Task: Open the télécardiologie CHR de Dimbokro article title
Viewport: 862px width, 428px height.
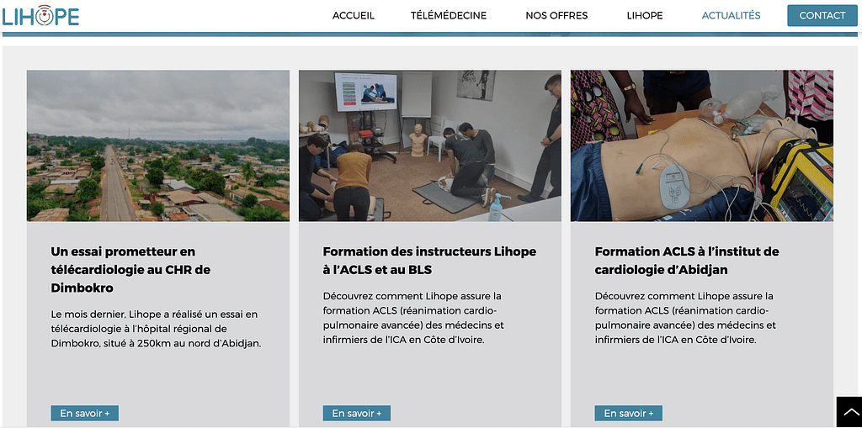Action: [130, 269]
